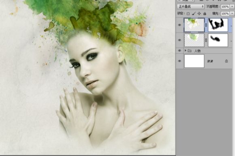Click the 背景 layer lock icon
The image size is (235, 156).
(226, 61)
